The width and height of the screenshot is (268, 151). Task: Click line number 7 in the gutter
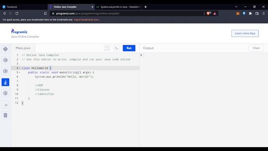[x=17, y=81]
